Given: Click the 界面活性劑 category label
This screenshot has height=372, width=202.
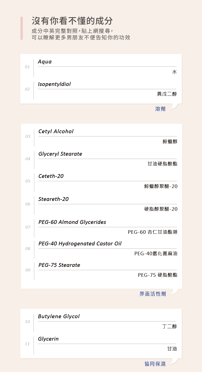Looking at the screenshot, I should (x=153, y=294).
